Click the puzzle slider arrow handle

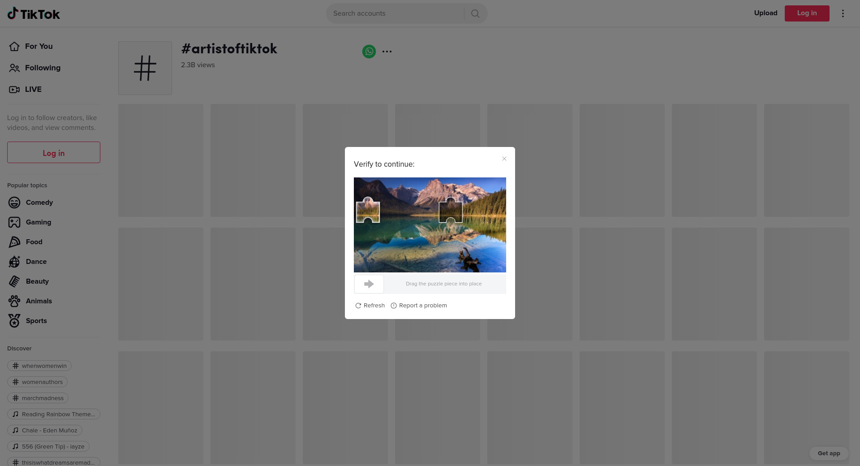369,284
